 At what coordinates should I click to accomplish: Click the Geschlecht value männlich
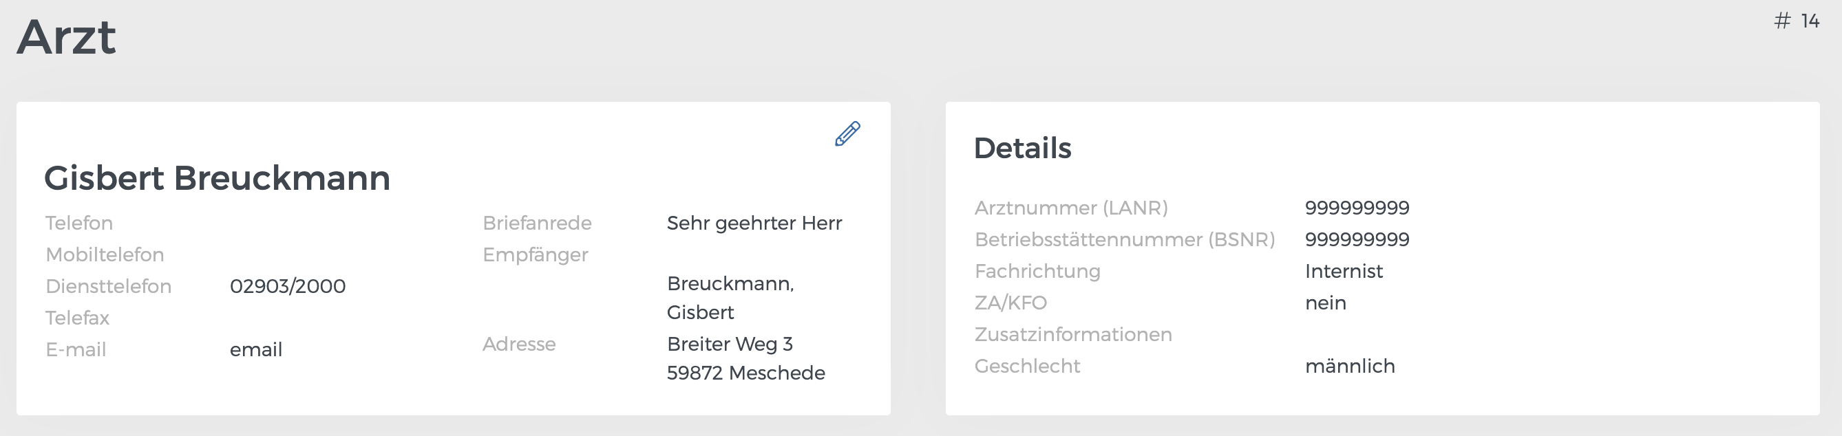1350,366
